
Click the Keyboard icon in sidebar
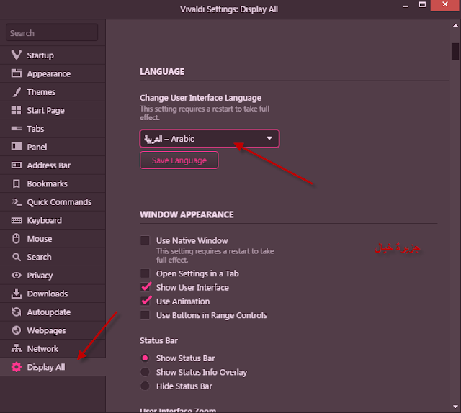pyautogui.click(x=16, y=220)
